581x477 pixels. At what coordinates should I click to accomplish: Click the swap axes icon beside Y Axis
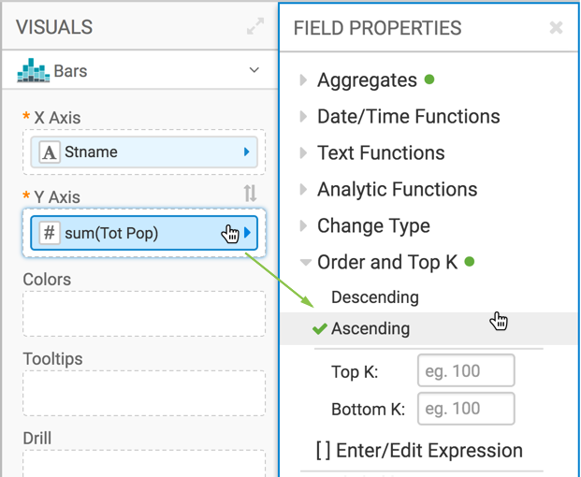[250, 194]
